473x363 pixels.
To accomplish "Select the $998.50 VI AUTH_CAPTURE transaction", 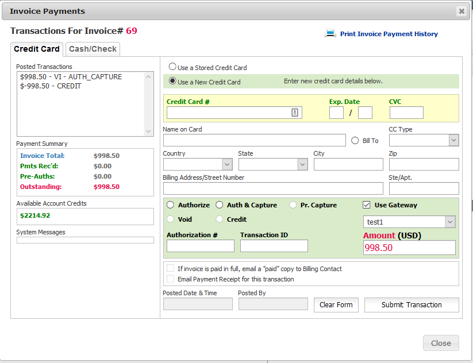I will (x=71, y=76).
